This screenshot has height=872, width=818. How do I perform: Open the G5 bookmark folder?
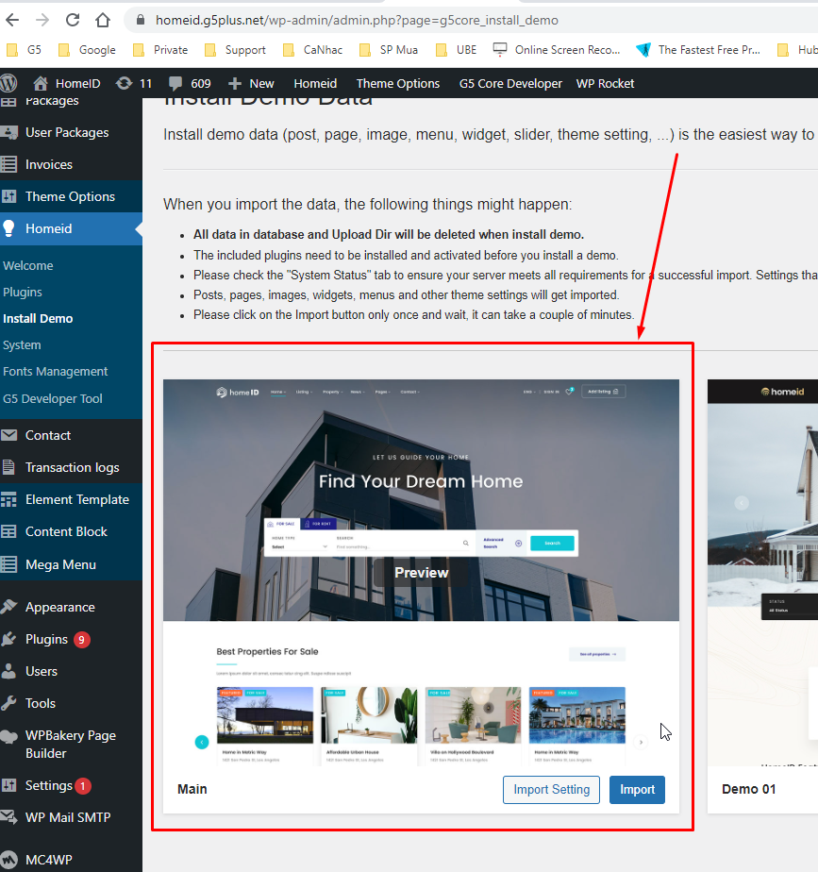[x=24, y=50]
